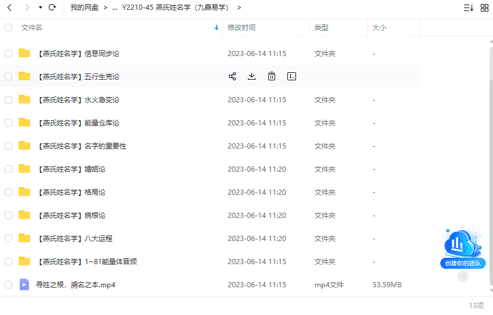This screenshot has width=493, height=315.
Task: Click the sort order icon at top right
Action: tap(468, 8)
